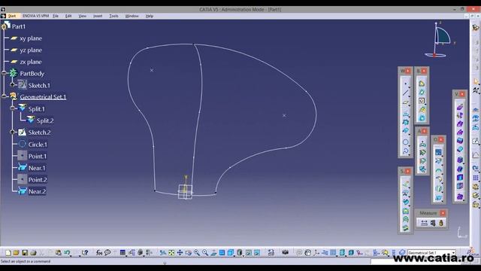Click the Measure Item icon
The height and width of the screenshot is (271, 481).
433,223
